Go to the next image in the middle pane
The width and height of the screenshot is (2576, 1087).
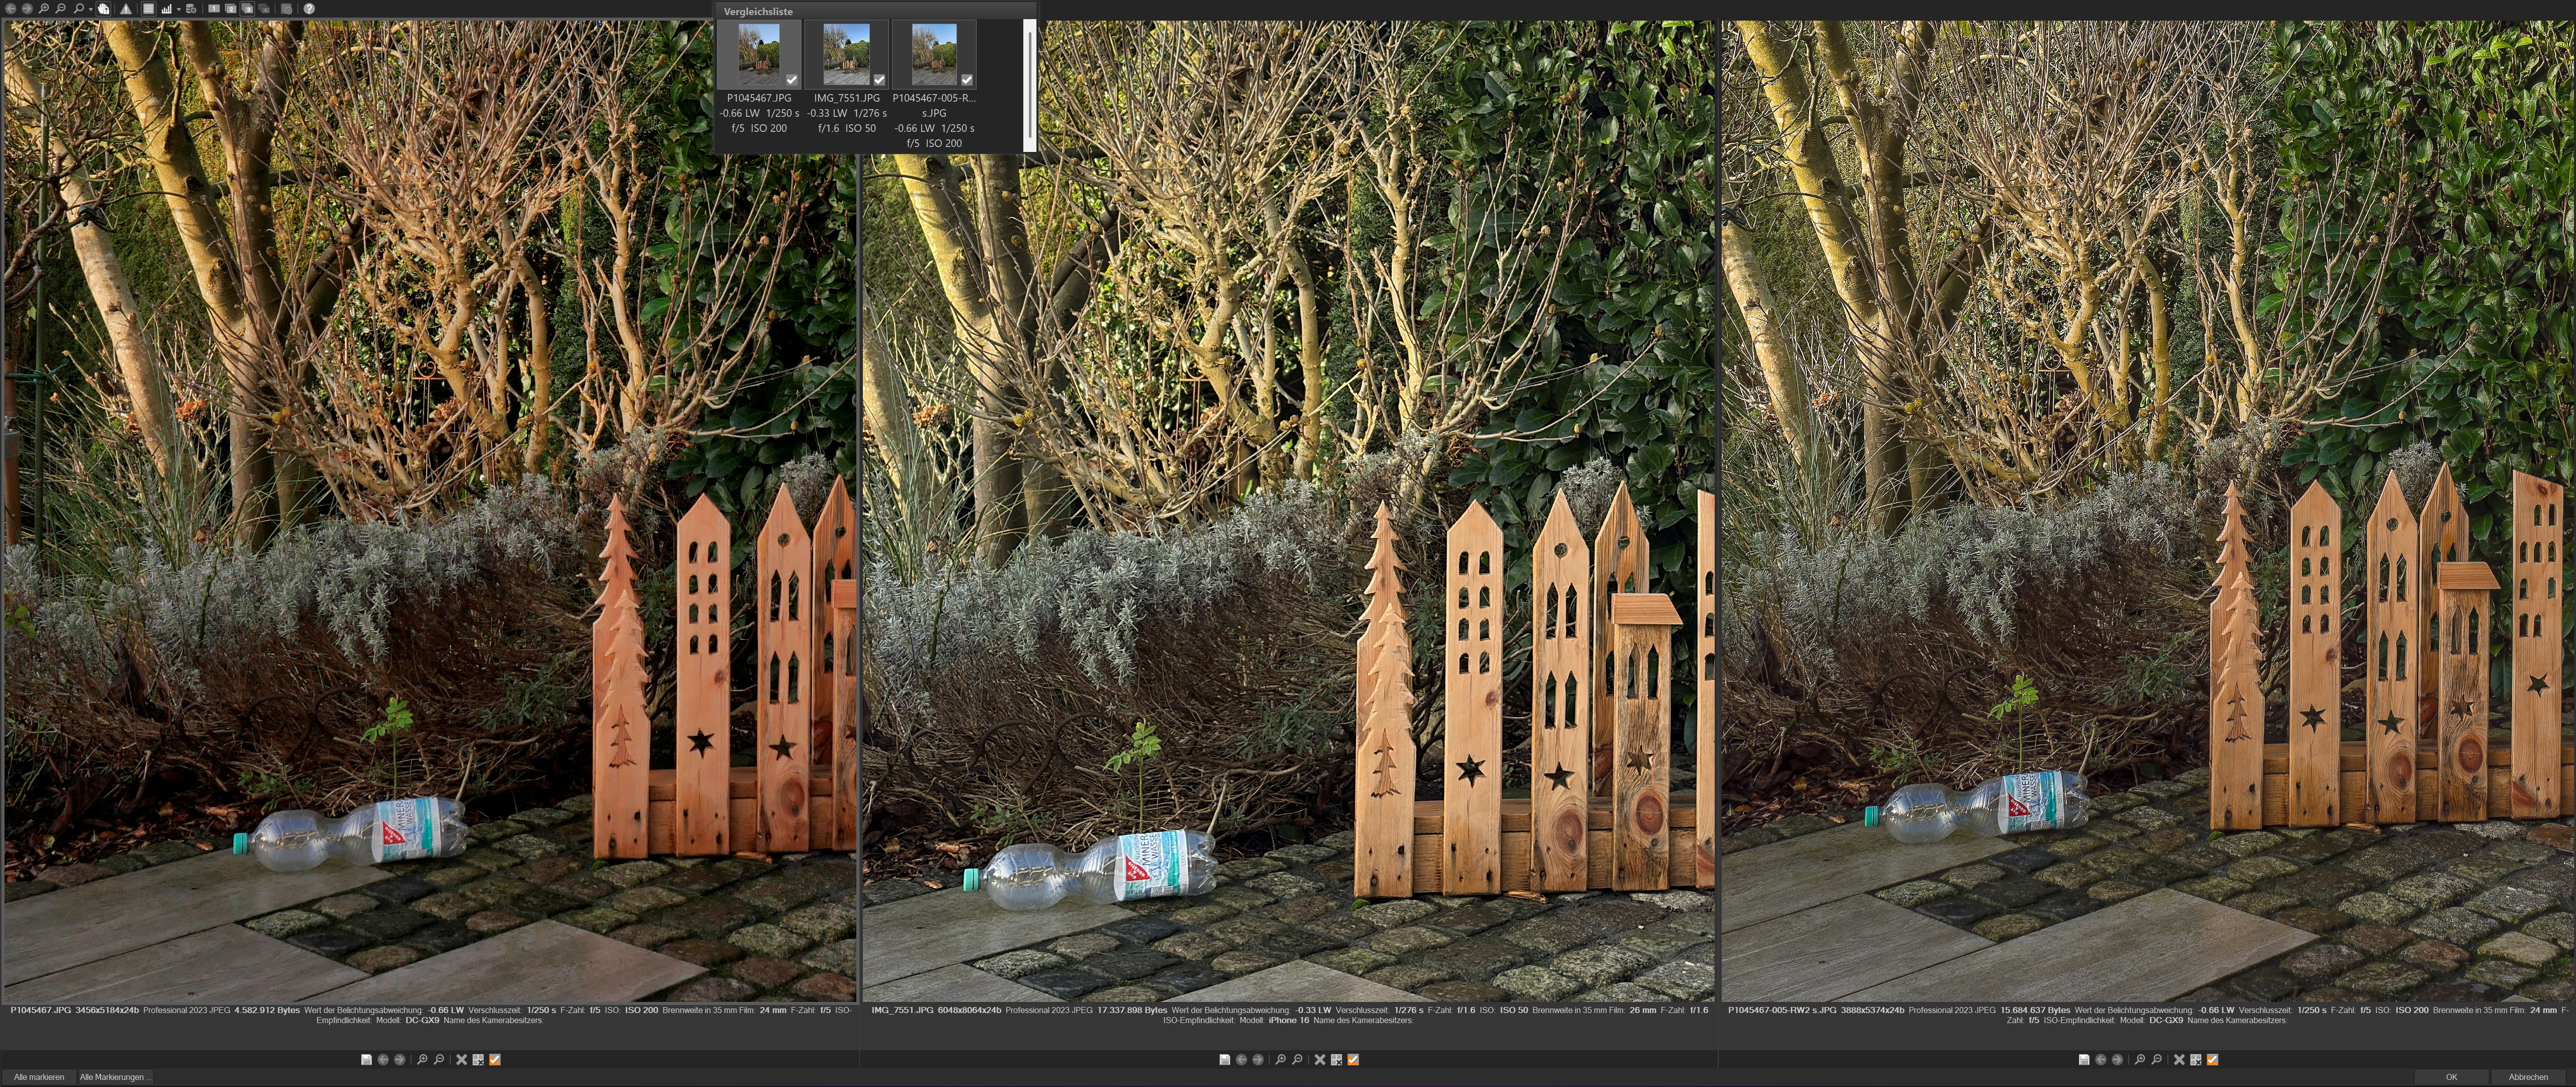(1258, 1059)
